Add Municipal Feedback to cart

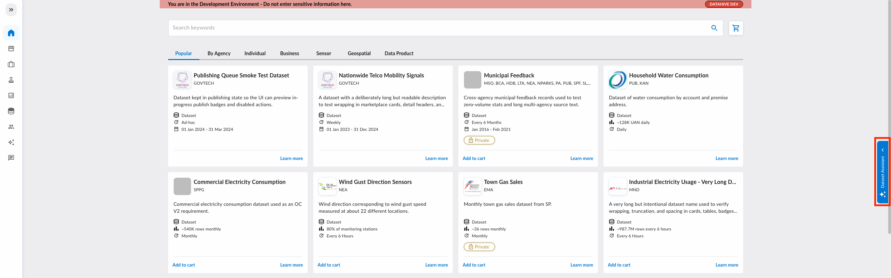click(474, 159)
